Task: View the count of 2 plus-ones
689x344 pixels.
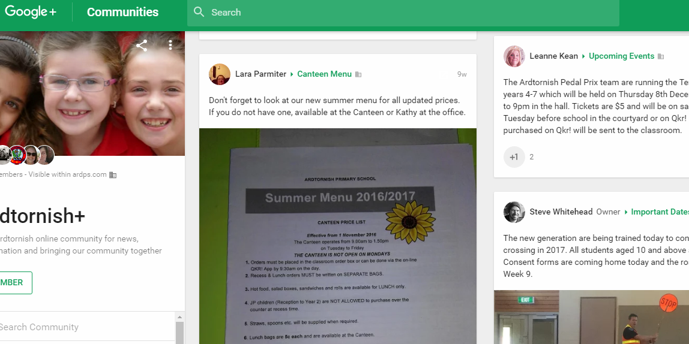Action: point(531,157)
